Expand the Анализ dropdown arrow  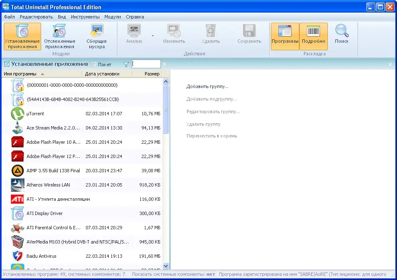pyautogui.click(x=153, y=36)
